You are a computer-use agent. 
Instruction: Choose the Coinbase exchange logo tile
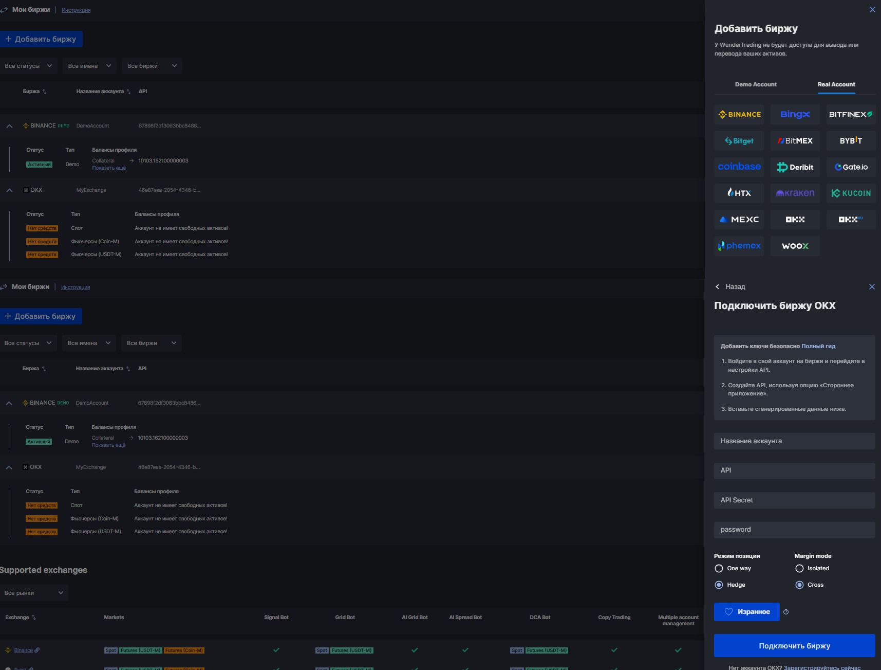coord(739,167)
